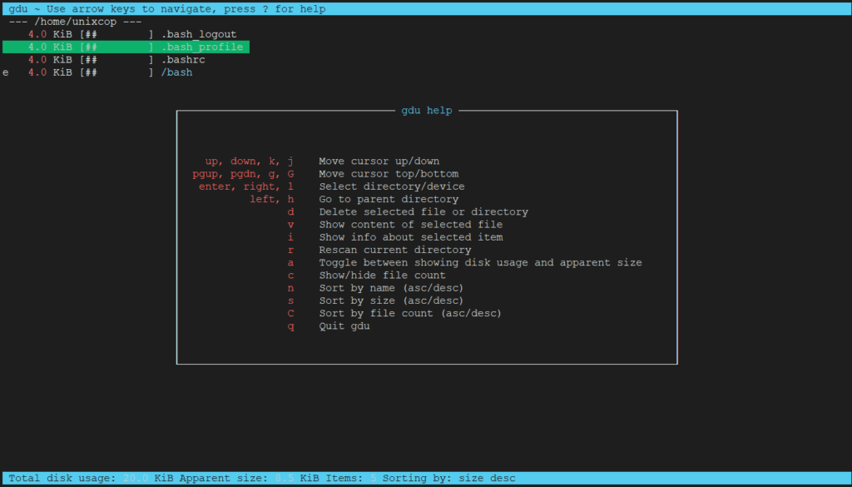Click 'Move cursor up/down' help line
This screenshot has width=852, height=487.
click(379, 162)
